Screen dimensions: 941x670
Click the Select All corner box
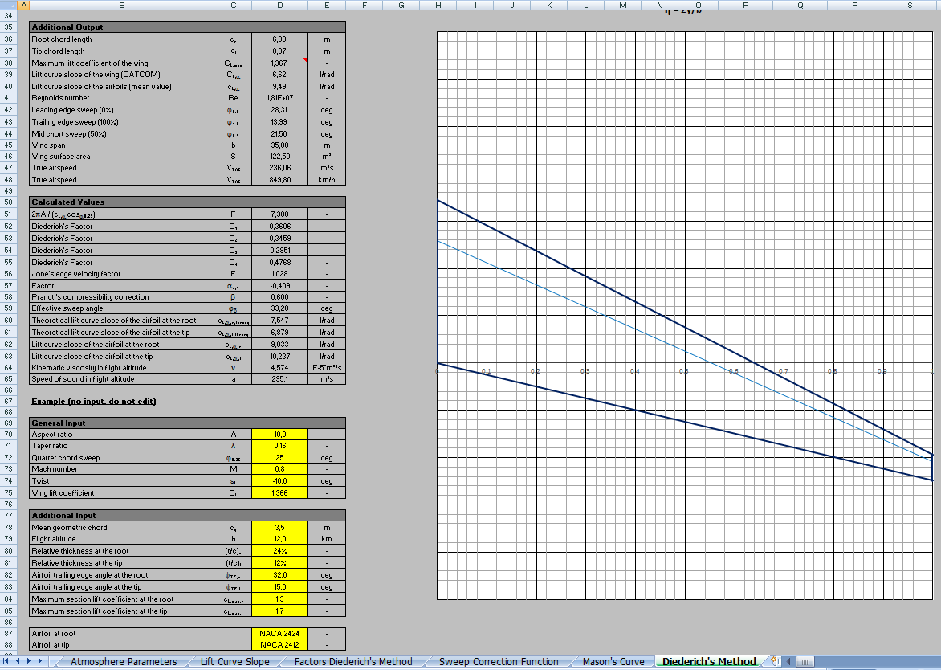tap(10, 5)
